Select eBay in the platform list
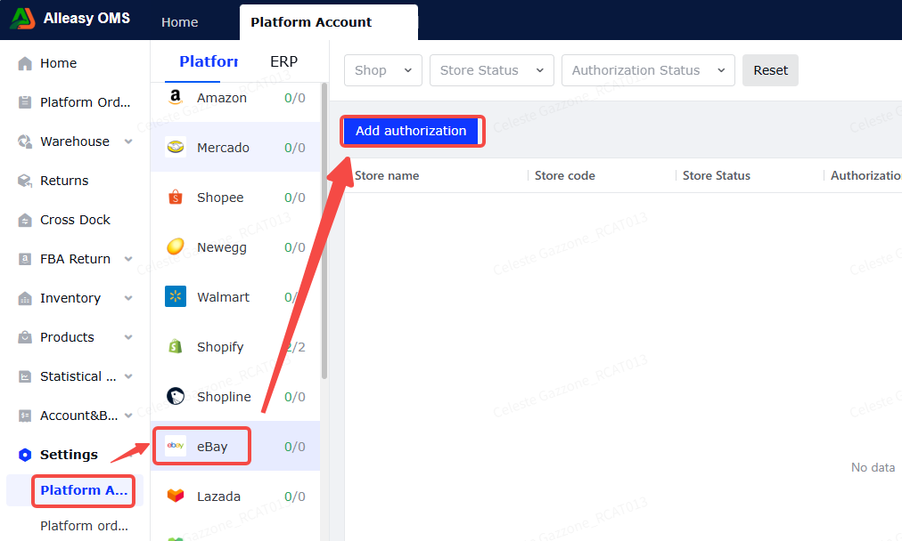This screenshot has height=541, width=902. coord(235,447)
